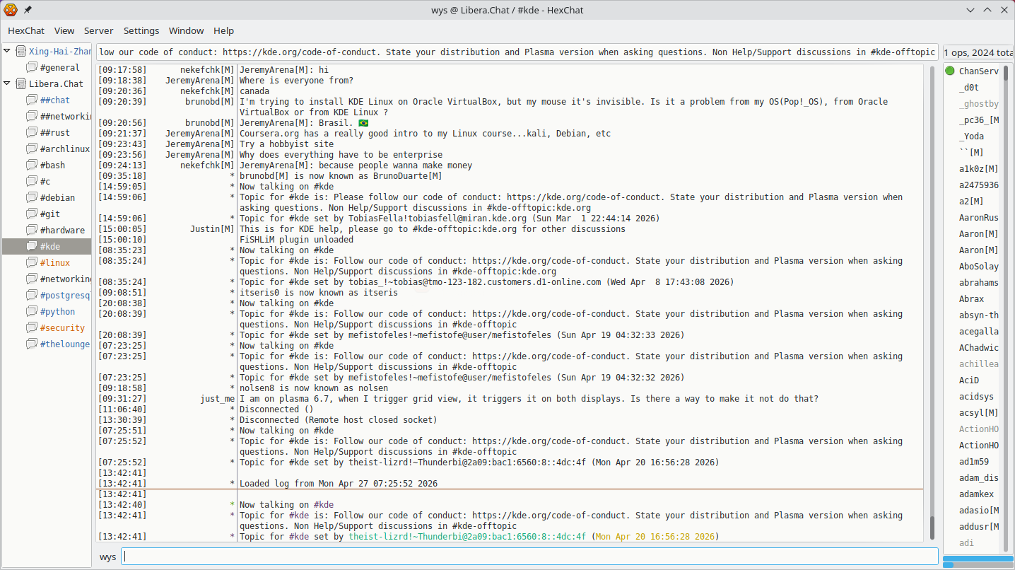The image size is (1015, 570).
Task: Click the Xing-Hai-Zhan server icon
Action: 20,51
